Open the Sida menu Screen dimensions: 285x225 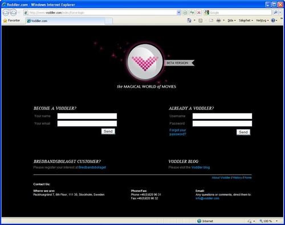[x=231, y=21]
